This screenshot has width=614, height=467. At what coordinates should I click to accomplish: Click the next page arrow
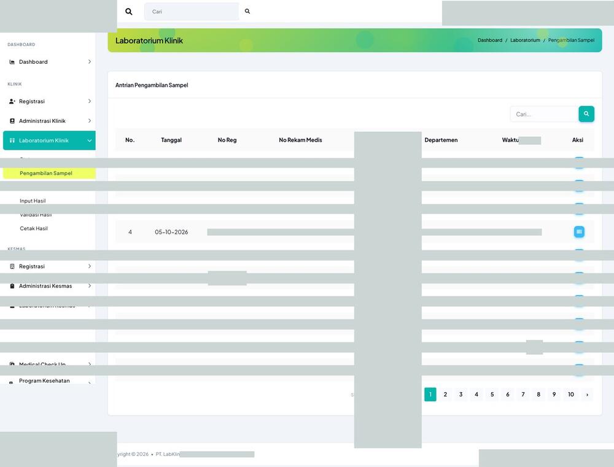click(587, 394)
